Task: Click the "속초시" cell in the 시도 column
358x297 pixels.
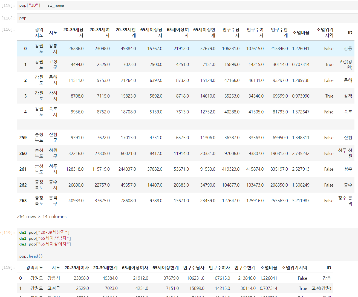Action: point(53,112)
